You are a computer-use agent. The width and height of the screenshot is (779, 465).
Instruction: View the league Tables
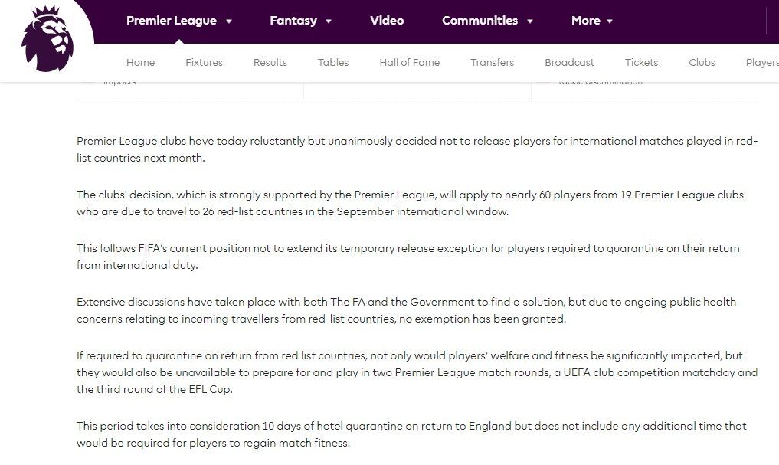(x=332, y=62)
